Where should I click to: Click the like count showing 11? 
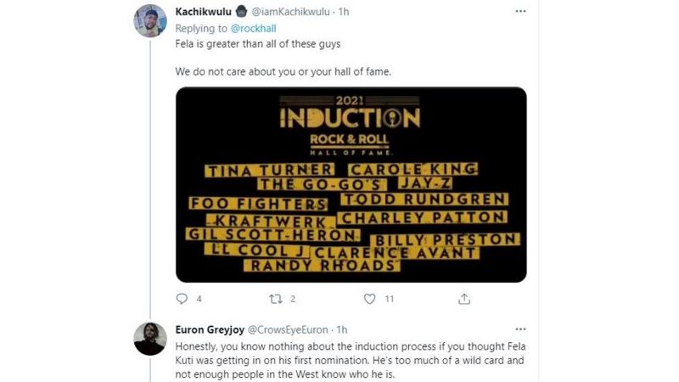click(x=389, y=299)
